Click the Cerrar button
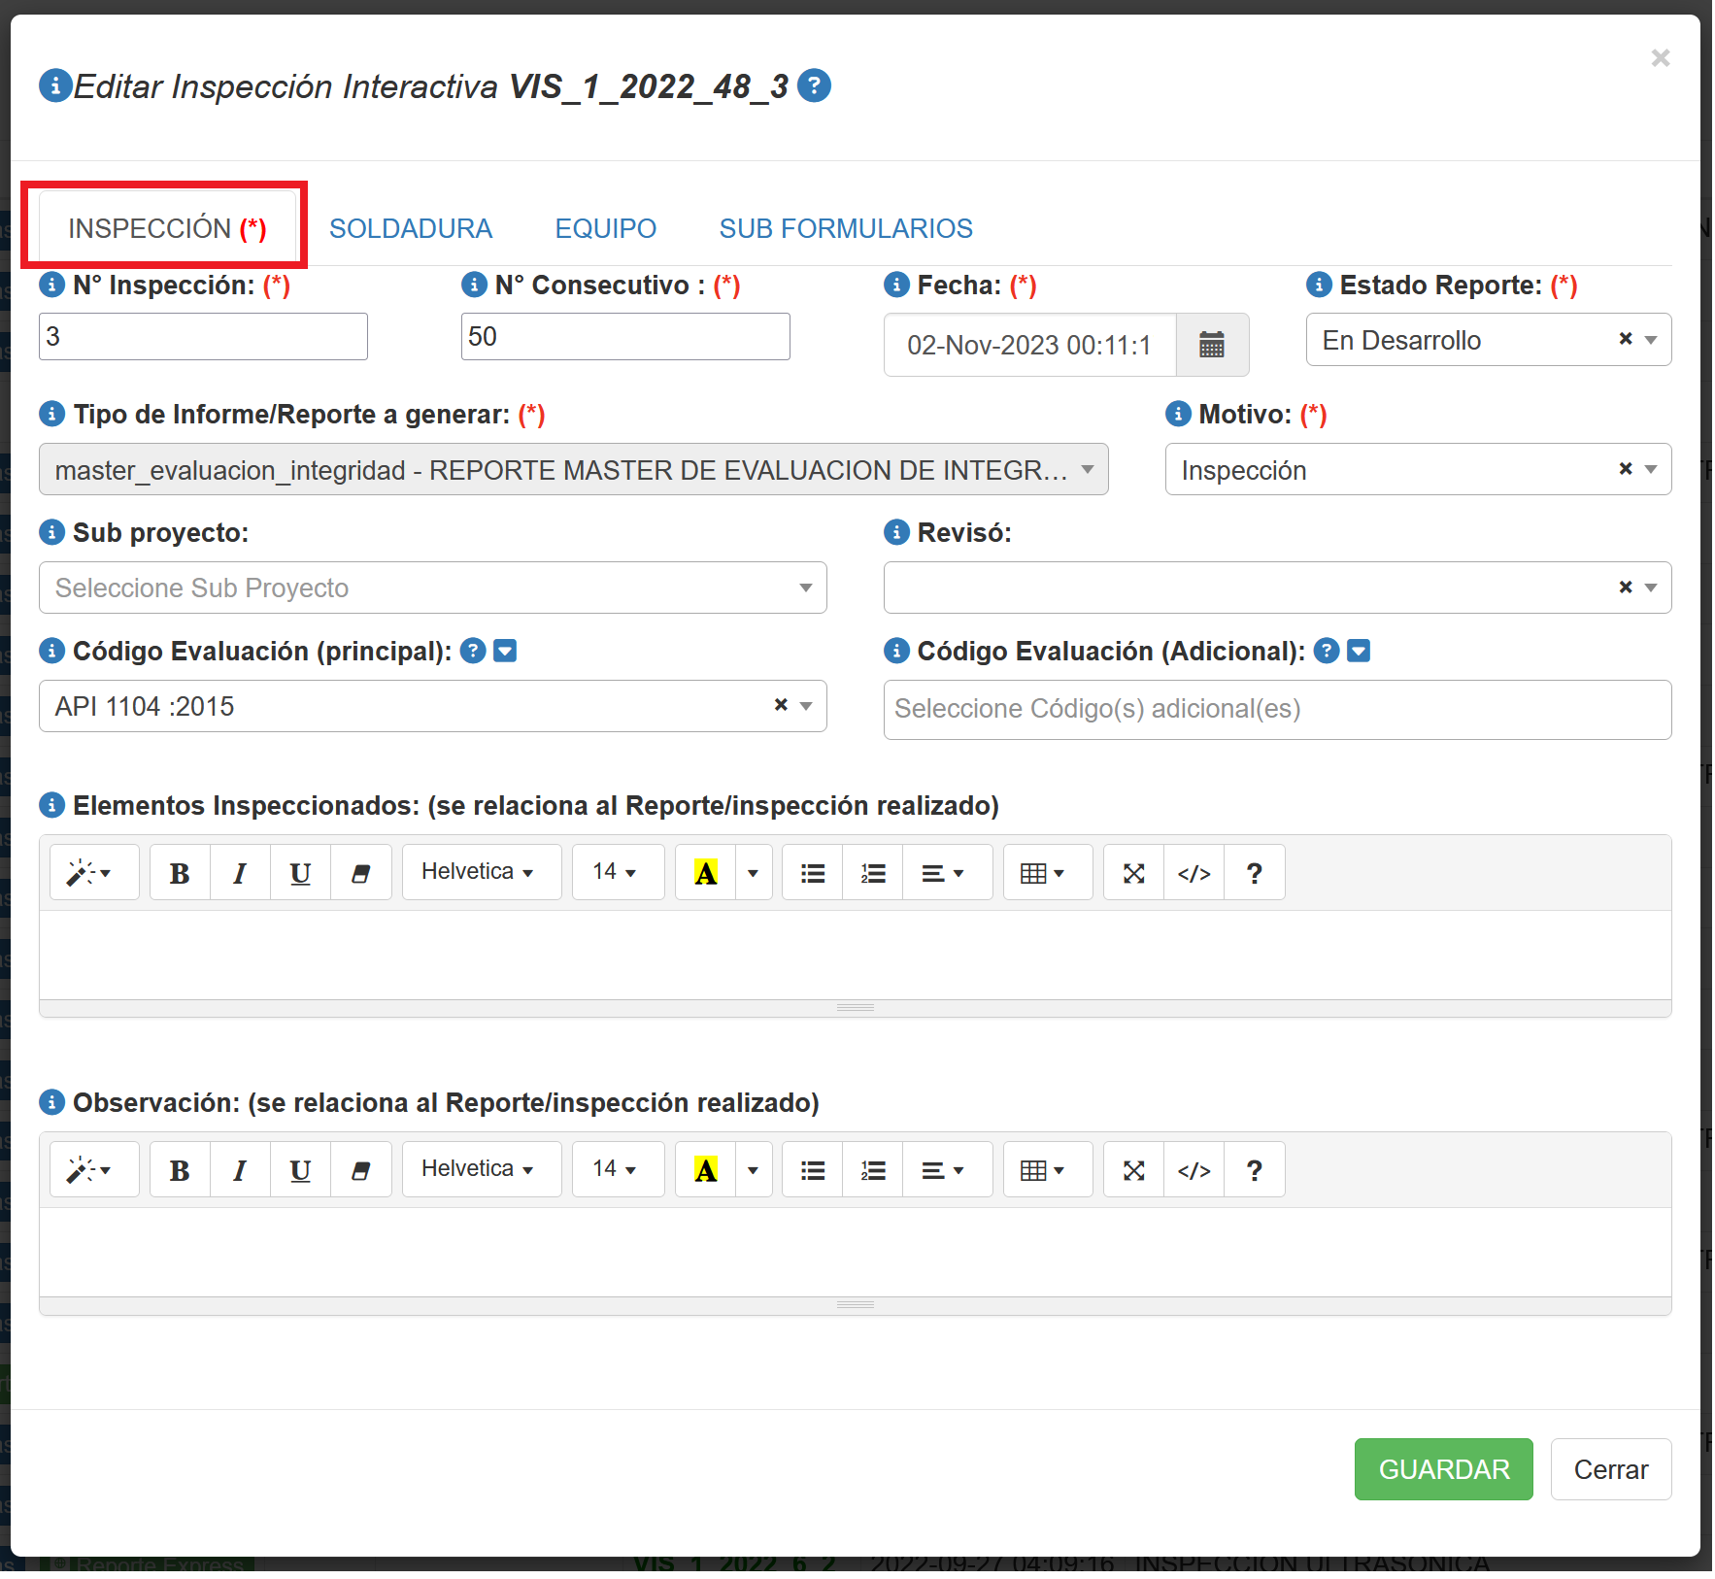 click(1610, 1469)
